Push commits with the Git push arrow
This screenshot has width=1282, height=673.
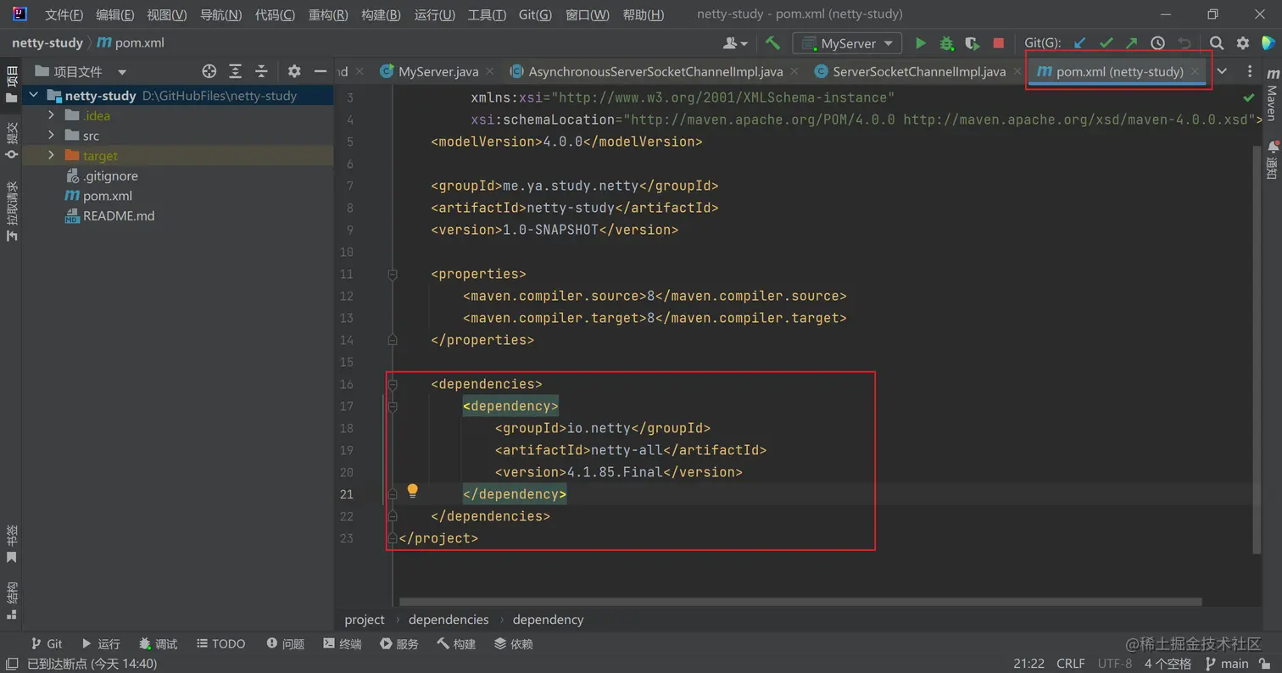(x=1131, y=43)
